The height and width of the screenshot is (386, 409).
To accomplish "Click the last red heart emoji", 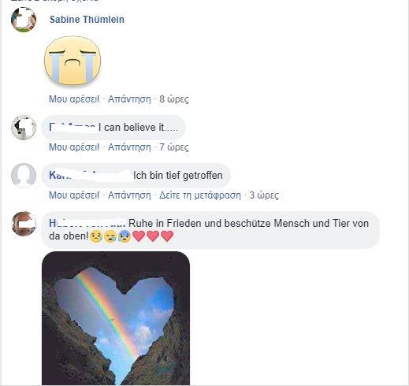I will coord(167,236).
